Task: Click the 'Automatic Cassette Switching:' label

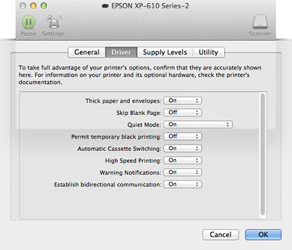Action: (x=119, y=148)
